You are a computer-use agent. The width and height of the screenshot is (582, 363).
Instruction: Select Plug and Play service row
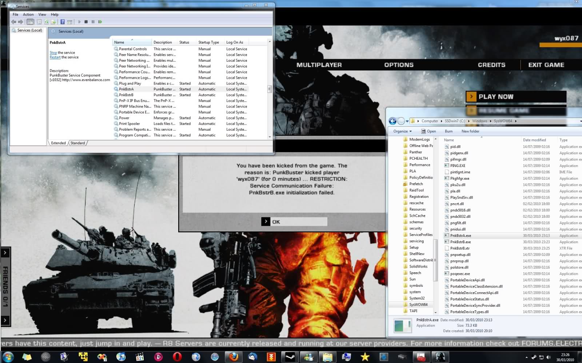[x=180, y=83]
